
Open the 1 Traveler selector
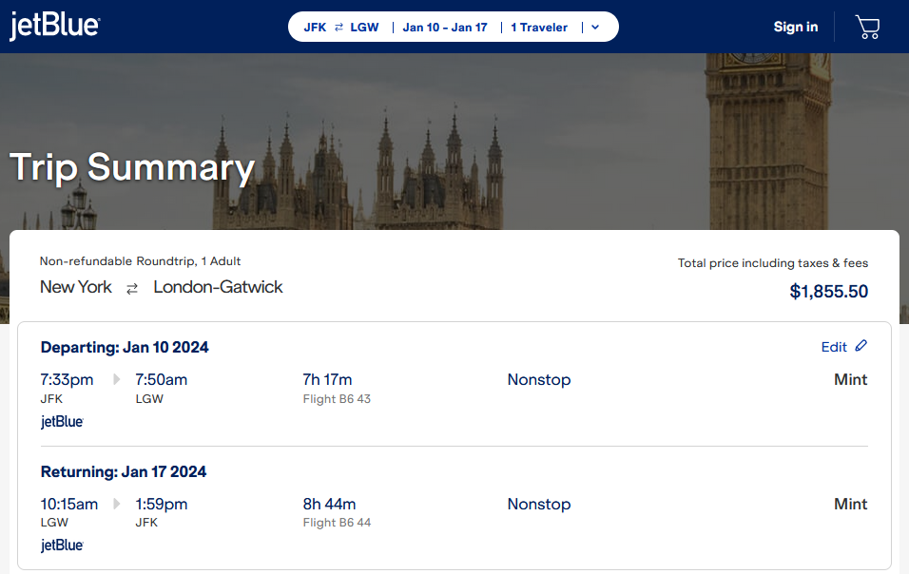(x=539, y=27)
